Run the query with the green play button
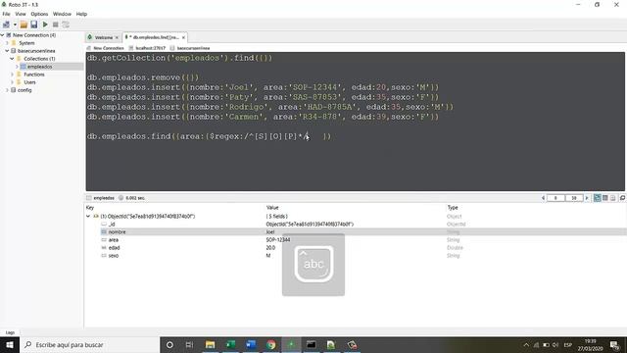This screenshot has height=353, width=627. pos(45,25)
